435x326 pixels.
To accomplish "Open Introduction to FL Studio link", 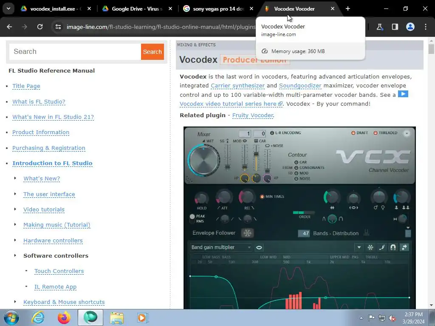I will click(52, 163).
